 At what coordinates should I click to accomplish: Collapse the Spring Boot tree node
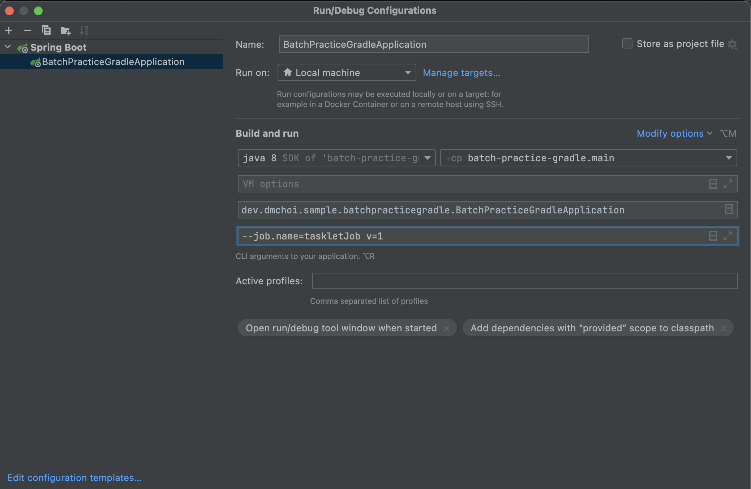click(x=8, y=47)
